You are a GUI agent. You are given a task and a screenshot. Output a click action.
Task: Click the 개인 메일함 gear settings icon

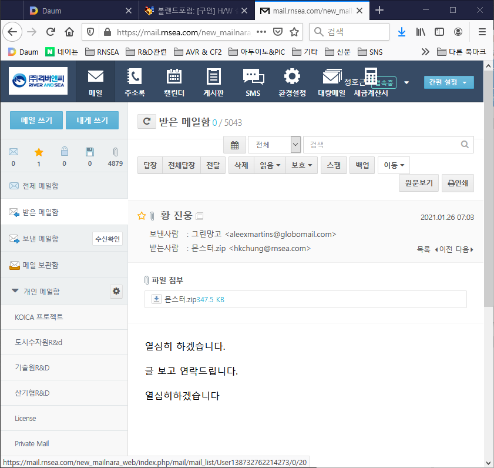(x=116, y=291)
